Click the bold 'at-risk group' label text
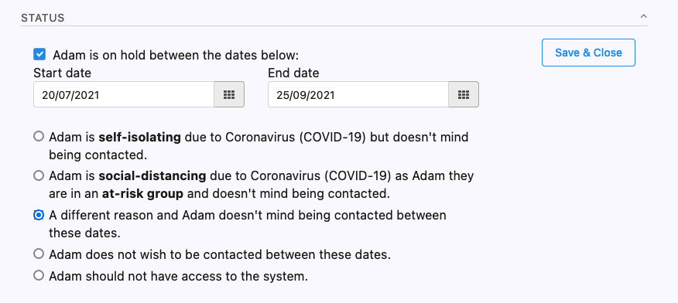Screen dimensions: 678x303 pyautogui.click(x=142, y=194)
